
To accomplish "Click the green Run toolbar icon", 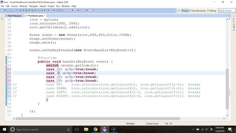I will pyautogui.click(x=26, y=10).
